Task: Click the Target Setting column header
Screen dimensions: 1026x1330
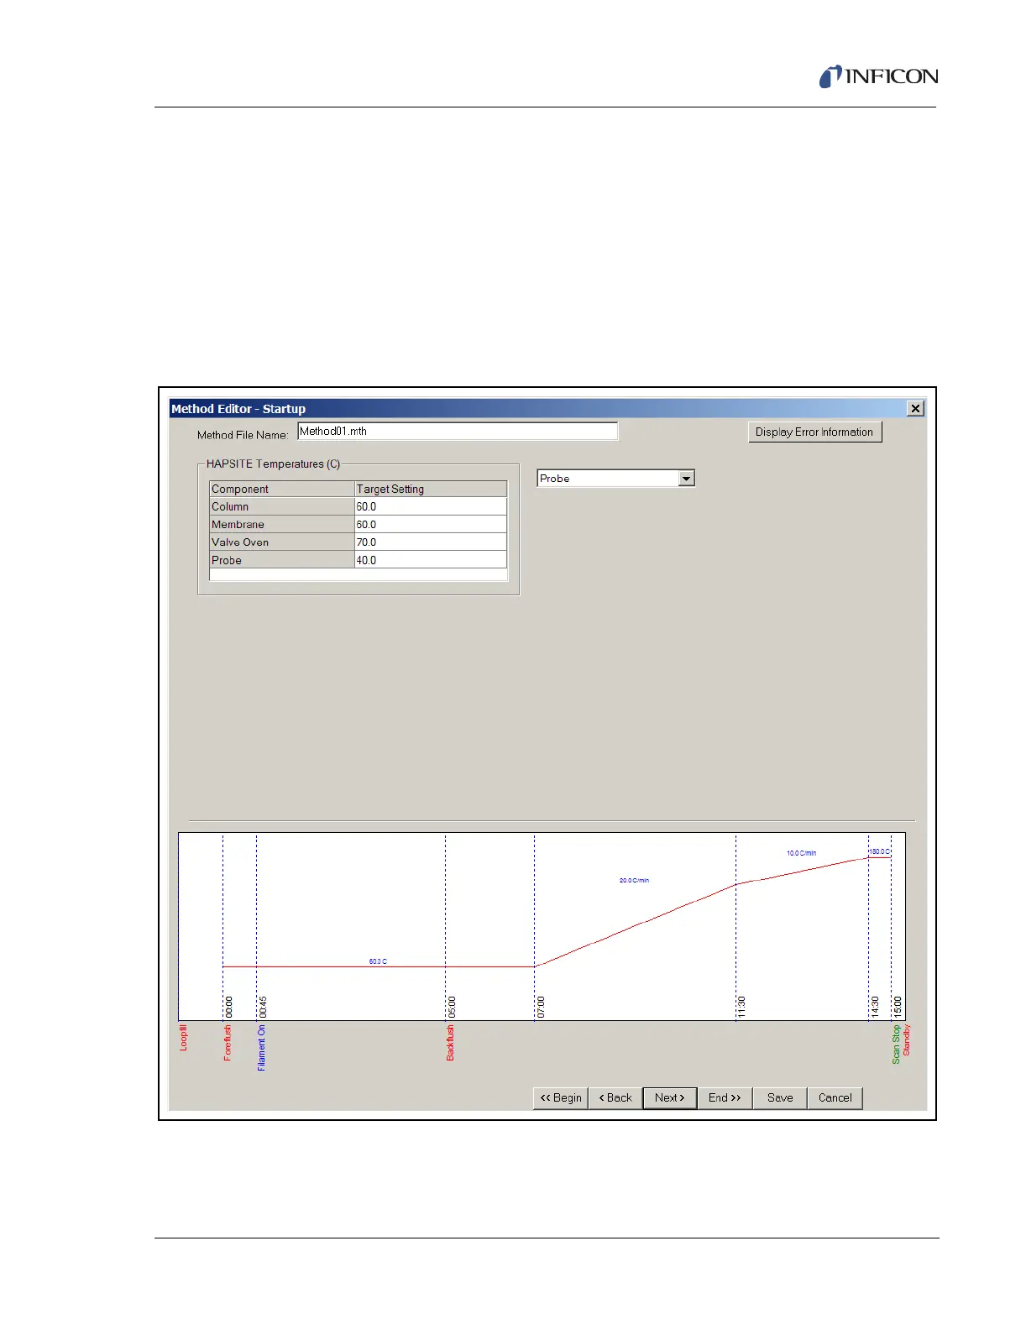Action: coord(431,489)
